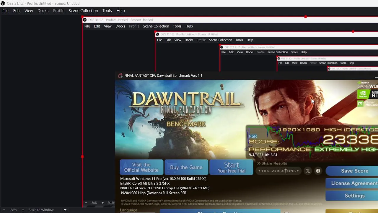Click the 88% zoom value in main OBS bar

[x=14, y=210]
